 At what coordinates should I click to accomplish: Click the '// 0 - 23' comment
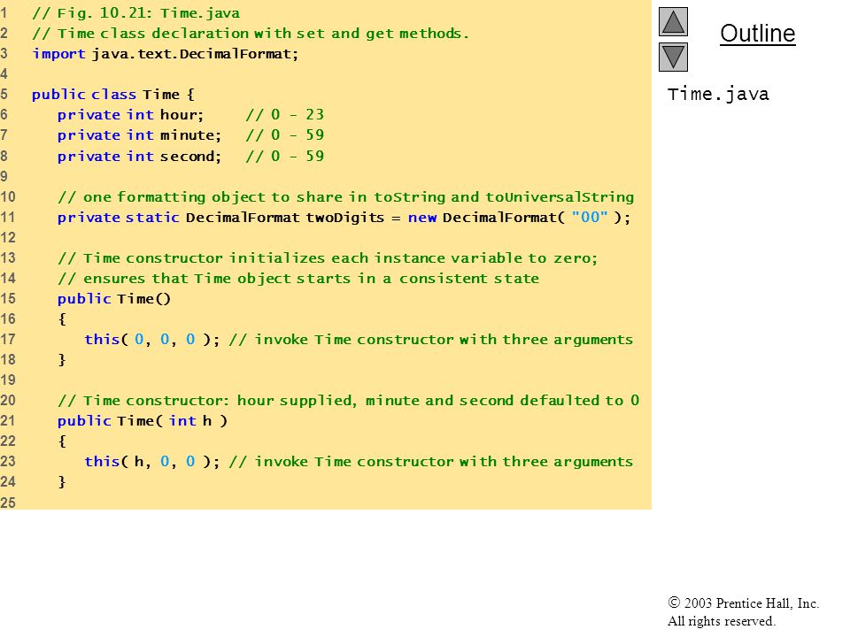click(x=284, y=115)
